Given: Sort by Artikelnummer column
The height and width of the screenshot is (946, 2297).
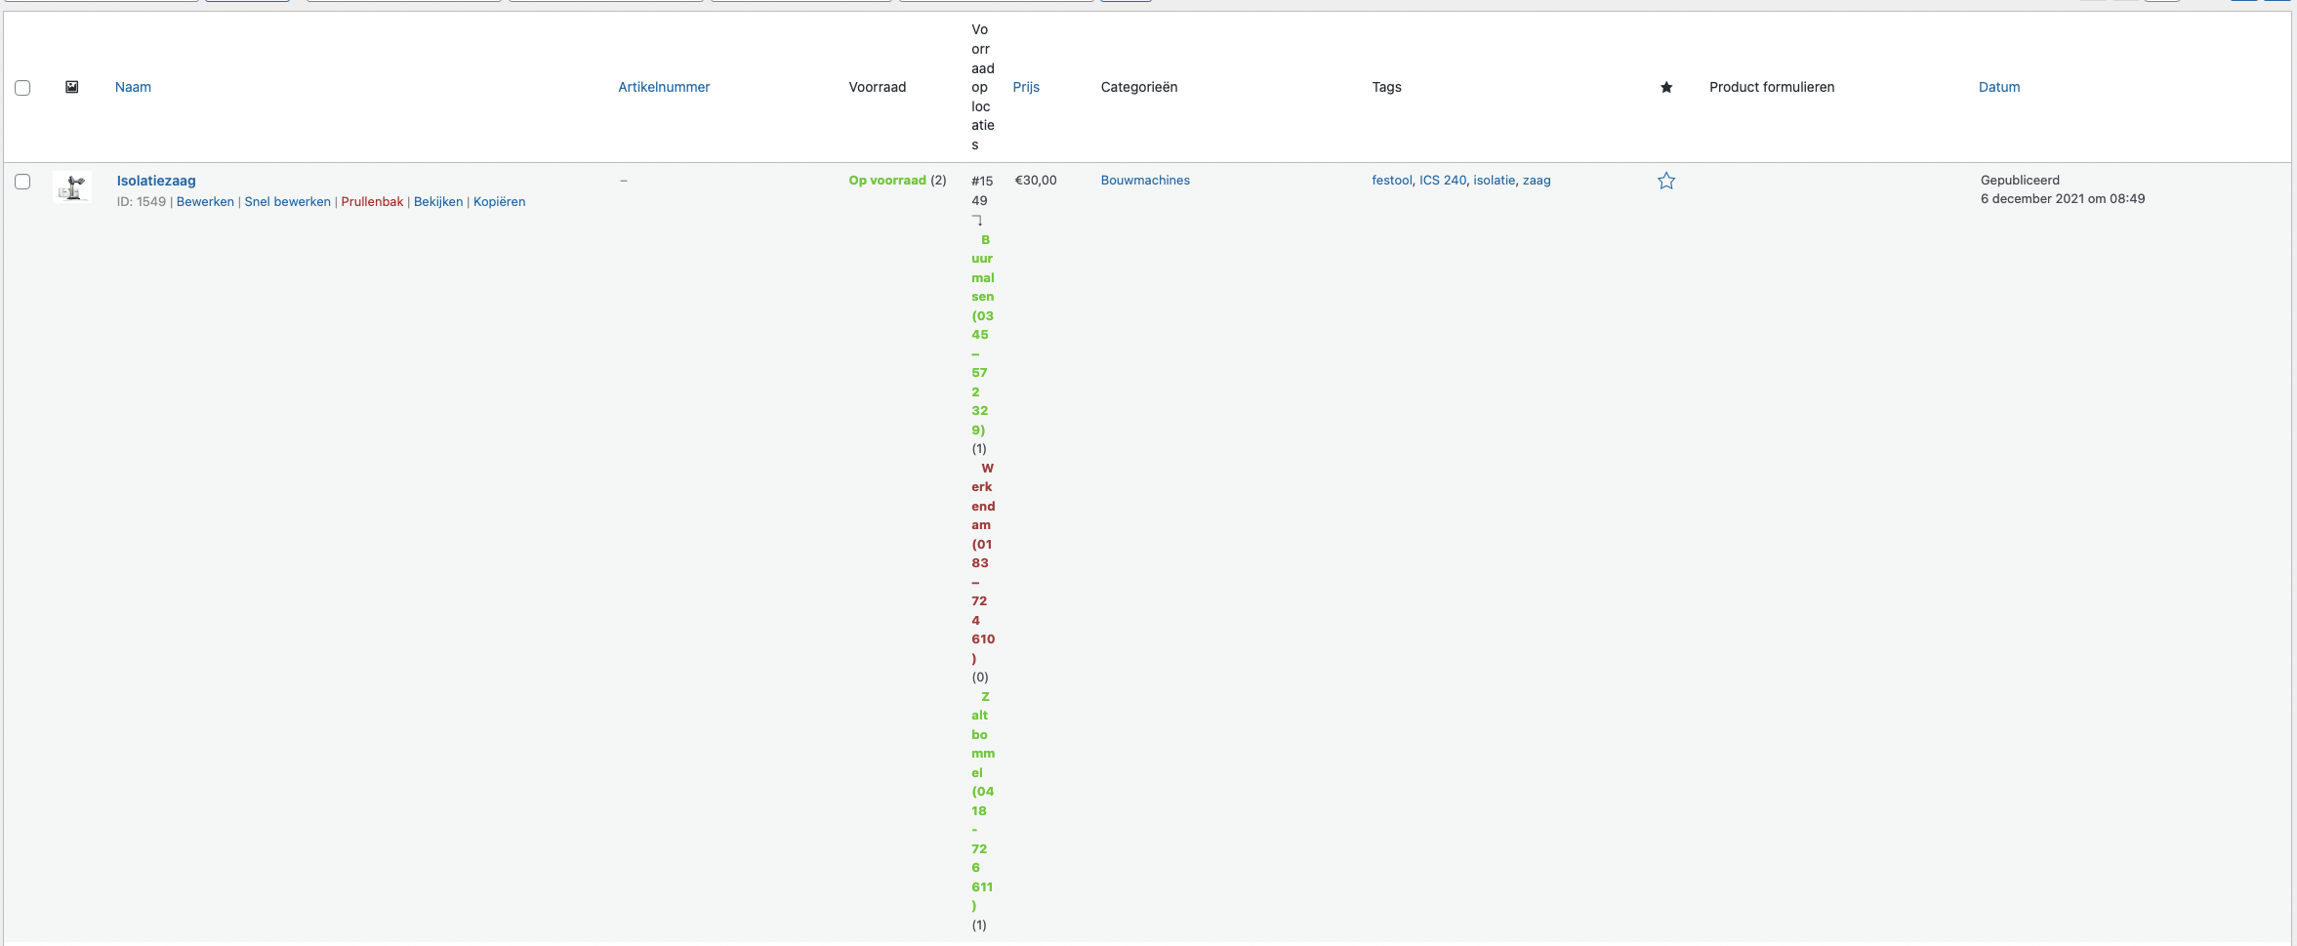Looking at the screenshot, I should (664, 87).
